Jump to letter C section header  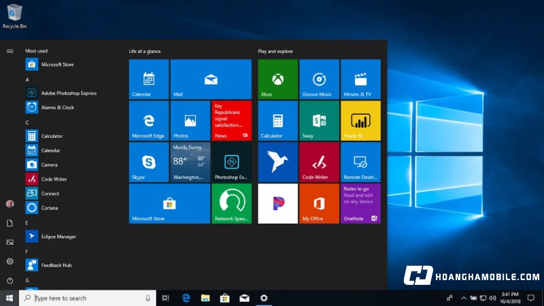pos(27,122)
